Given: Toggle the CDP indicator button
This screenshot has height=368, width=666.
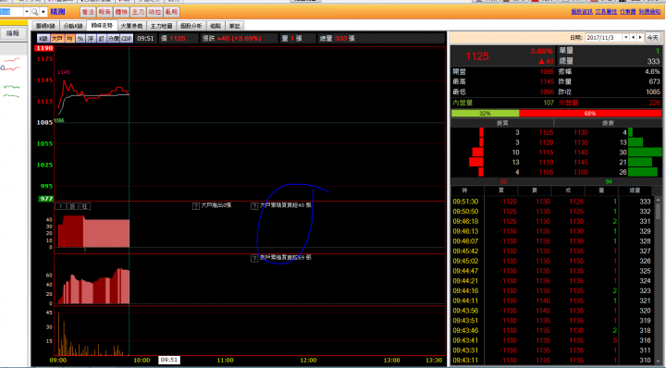Looking at the screenshot, I should point(127,39).
